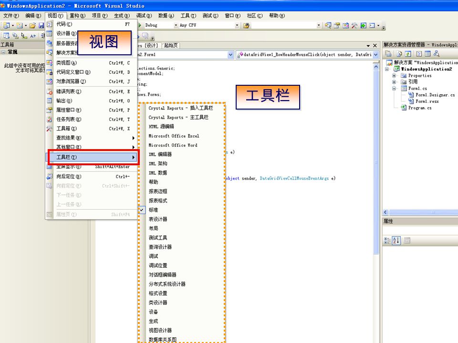Click the Tab Order A-arrow toolbar icon
The image size is (458, 343).
33,36
